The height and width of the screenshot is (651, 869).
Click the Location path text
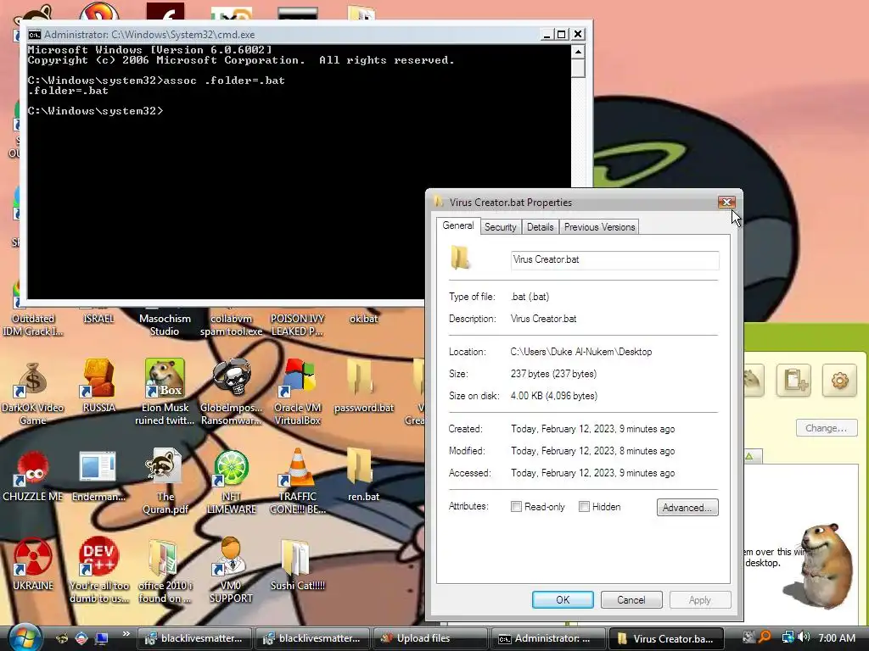580,352
